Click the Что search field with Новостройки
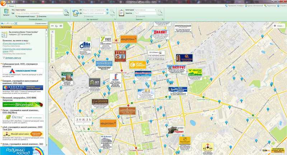The width and height of the screenshot is (287, 155). 39,10
